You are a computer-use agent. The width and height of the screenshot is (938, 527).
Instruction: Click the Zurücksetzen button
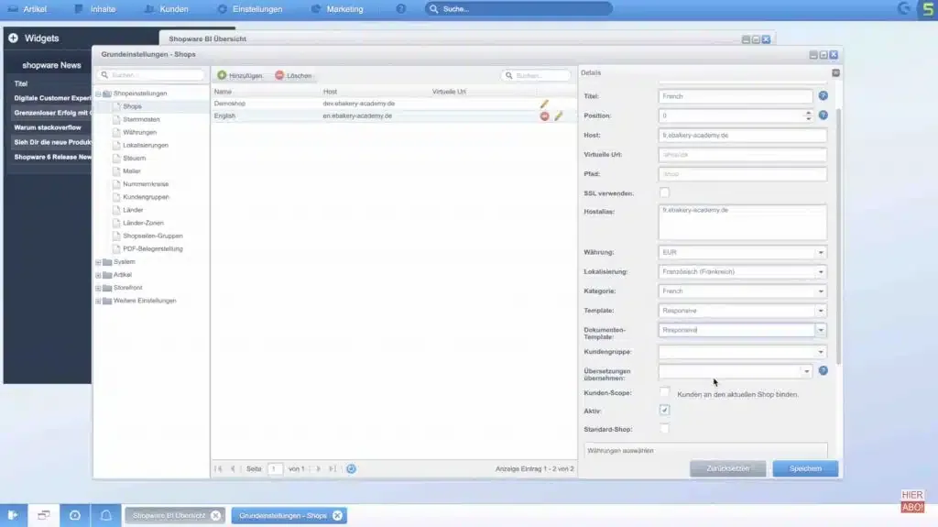(727, 469)
